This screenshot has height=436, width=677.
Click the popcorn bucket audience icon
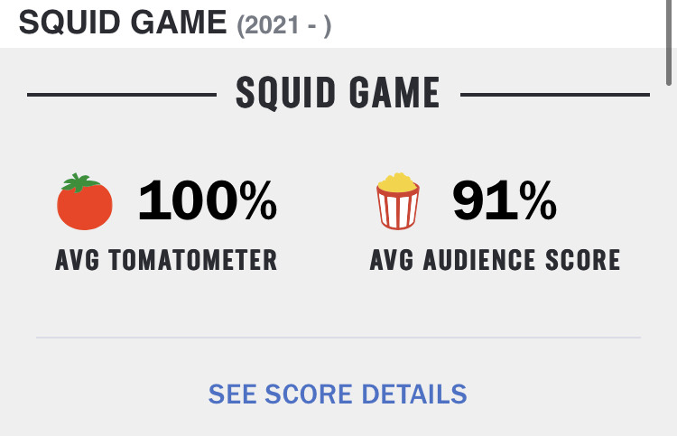point(397,202)
